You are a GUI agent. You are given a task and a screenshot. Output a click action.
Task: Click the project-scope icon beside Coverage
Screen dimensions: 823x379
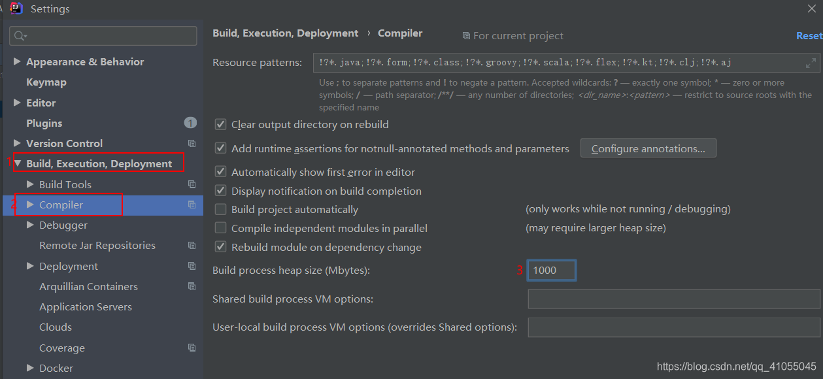[192, 348]
